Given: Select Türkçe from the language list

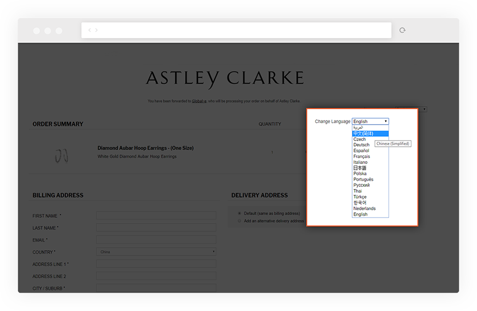Looking at the screenshot, I should (370, 197).
